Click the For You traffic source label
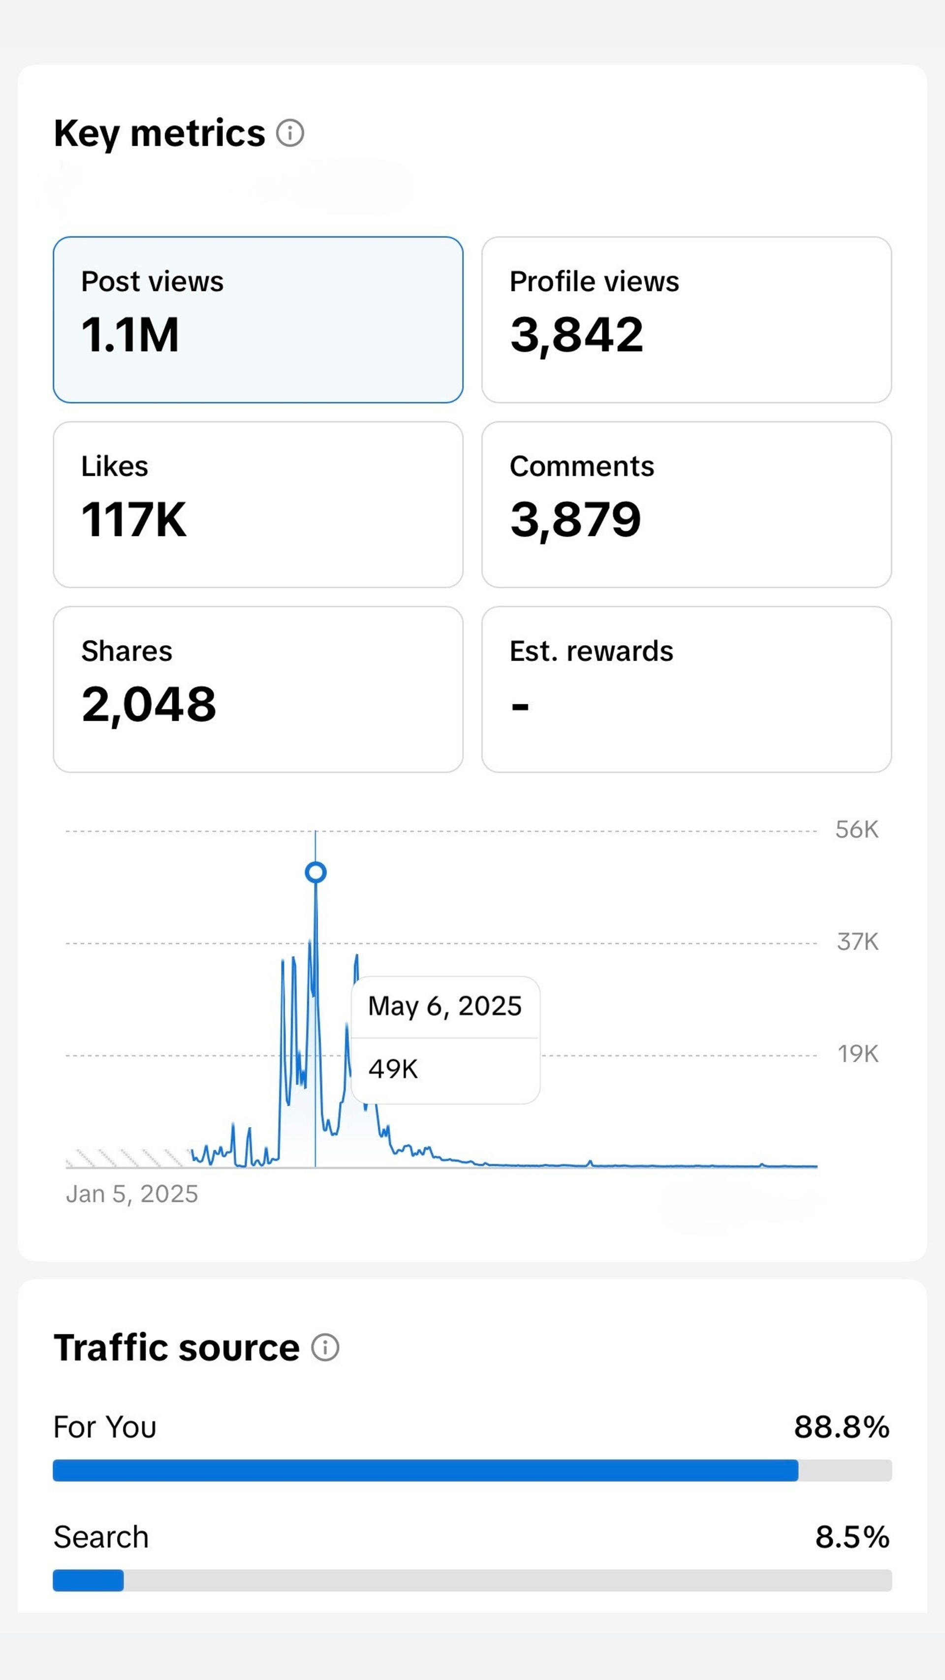Image resolution: width=945 pixels, height=1680 pixels. [x=104, y=1426]
